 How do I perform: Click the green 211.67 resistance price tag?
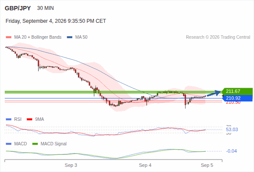point(237,91)
